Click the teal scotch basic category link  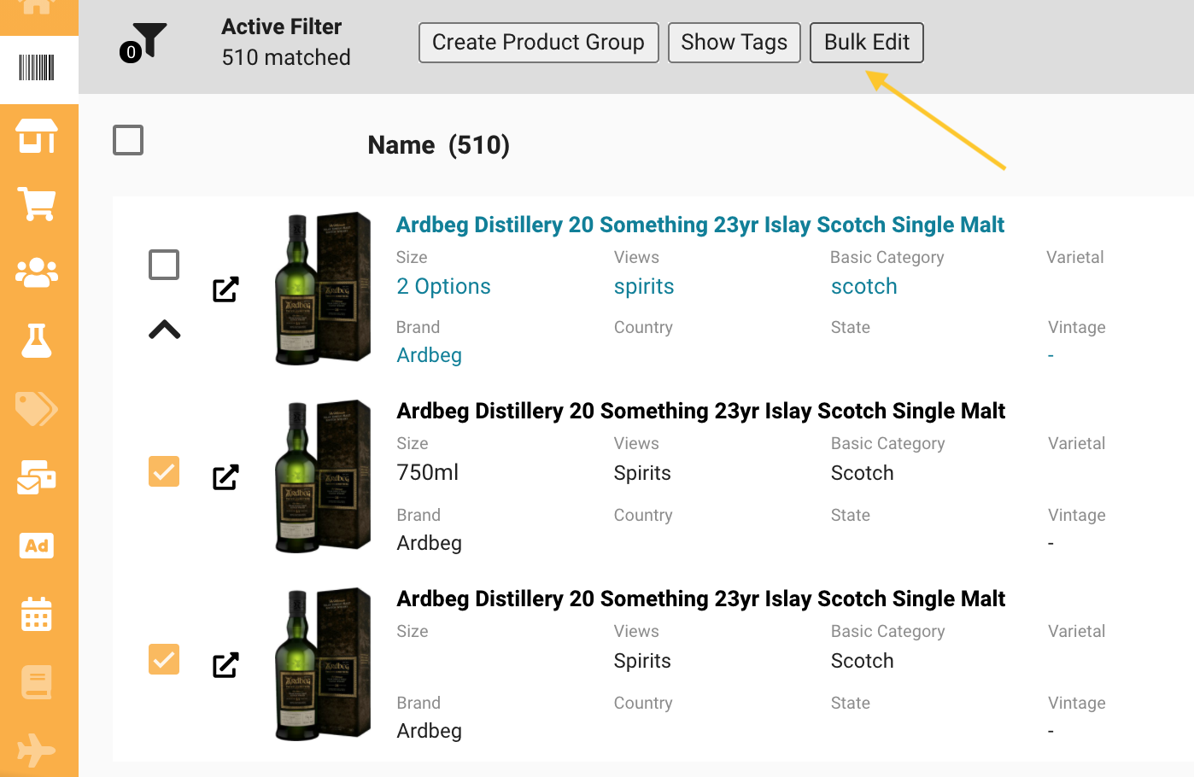click(x=864, y=287)
